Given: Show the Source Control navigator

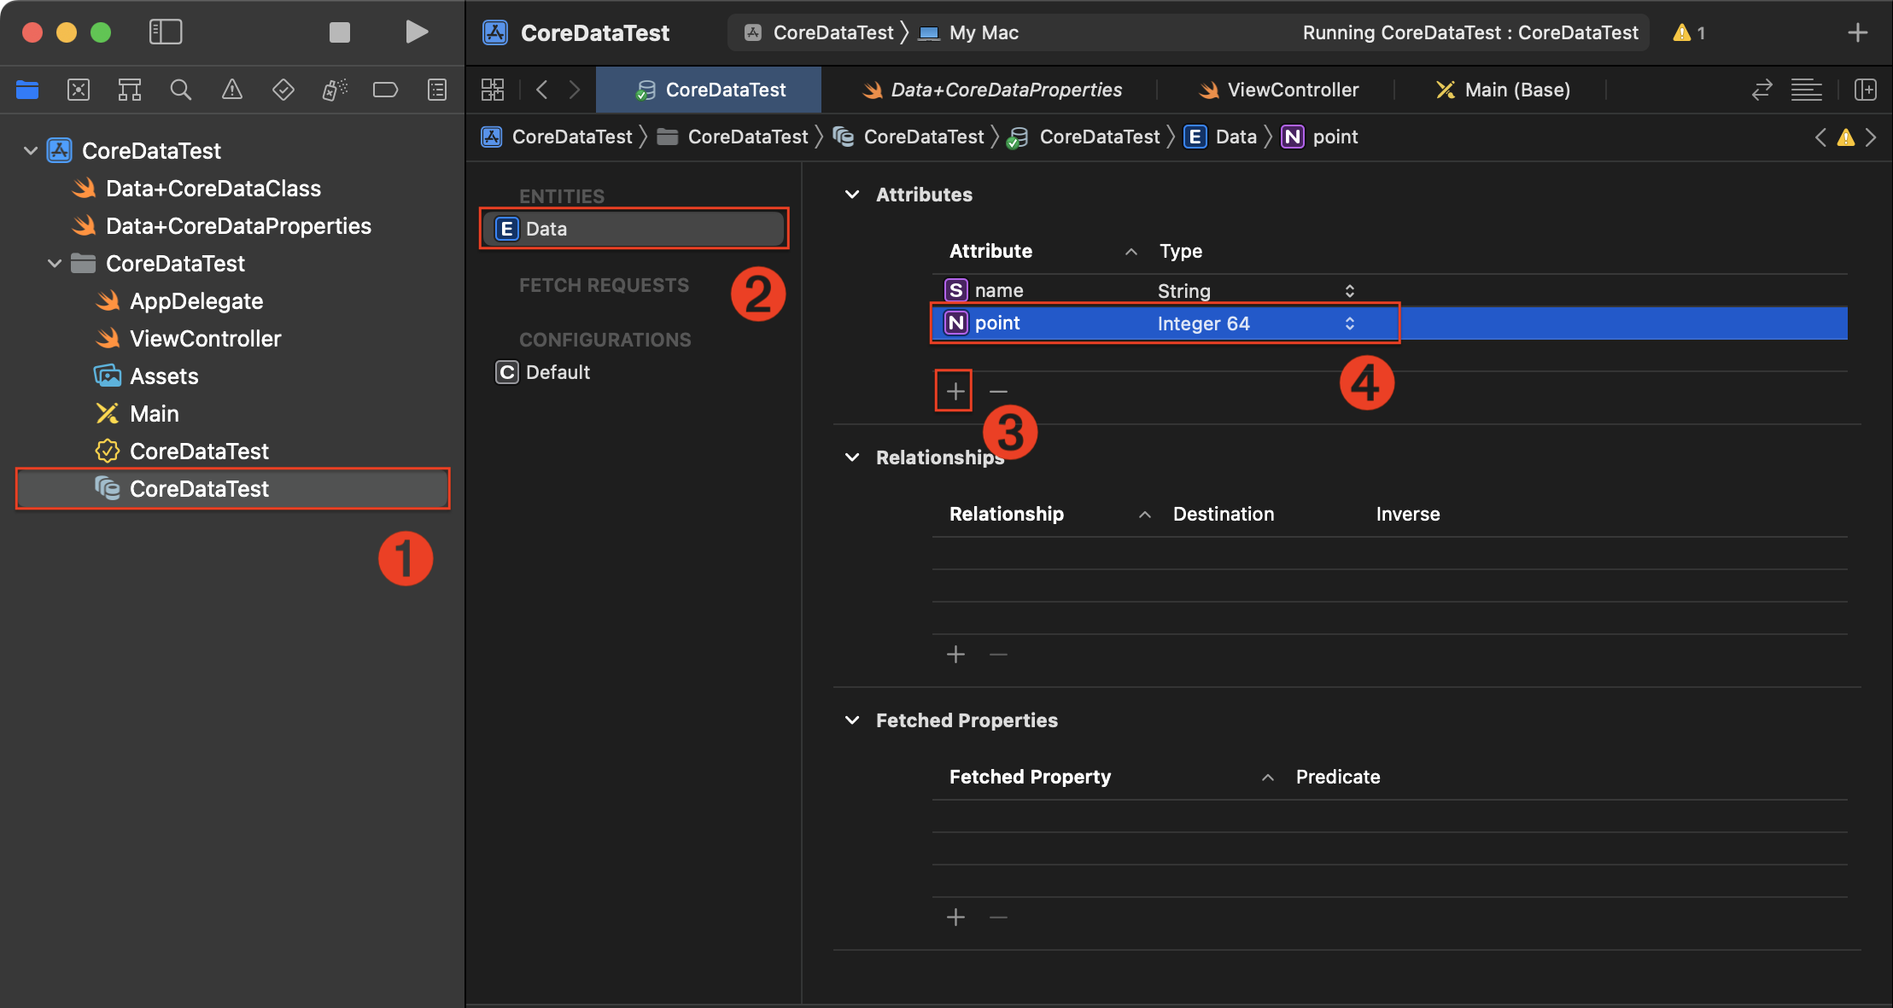Looking at the screenshot, I should pos(79,90).
